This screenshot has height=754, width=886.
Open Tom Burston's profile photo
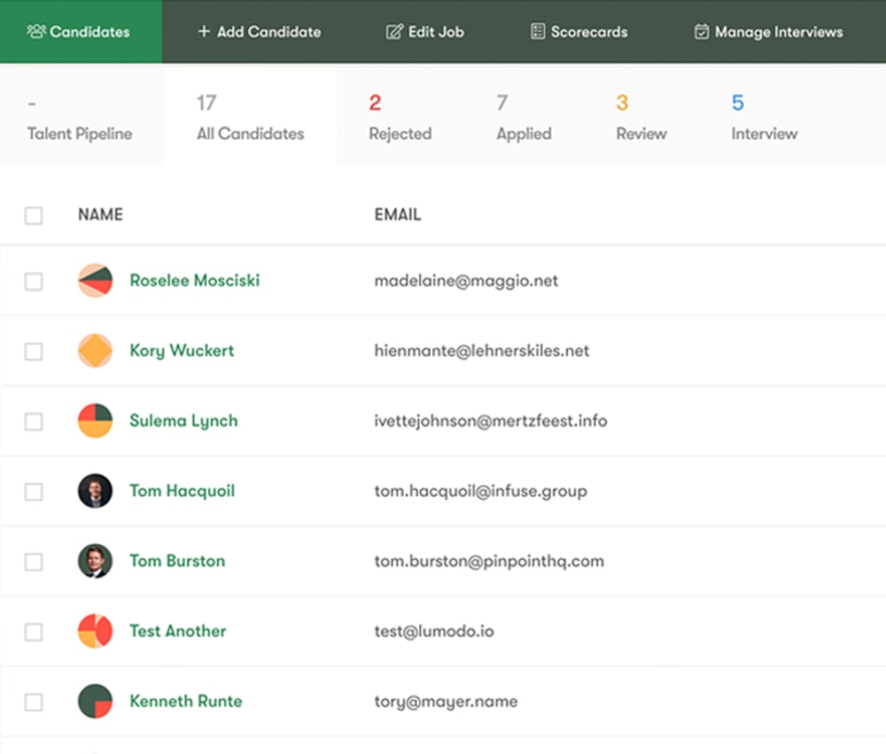[95, 561]
